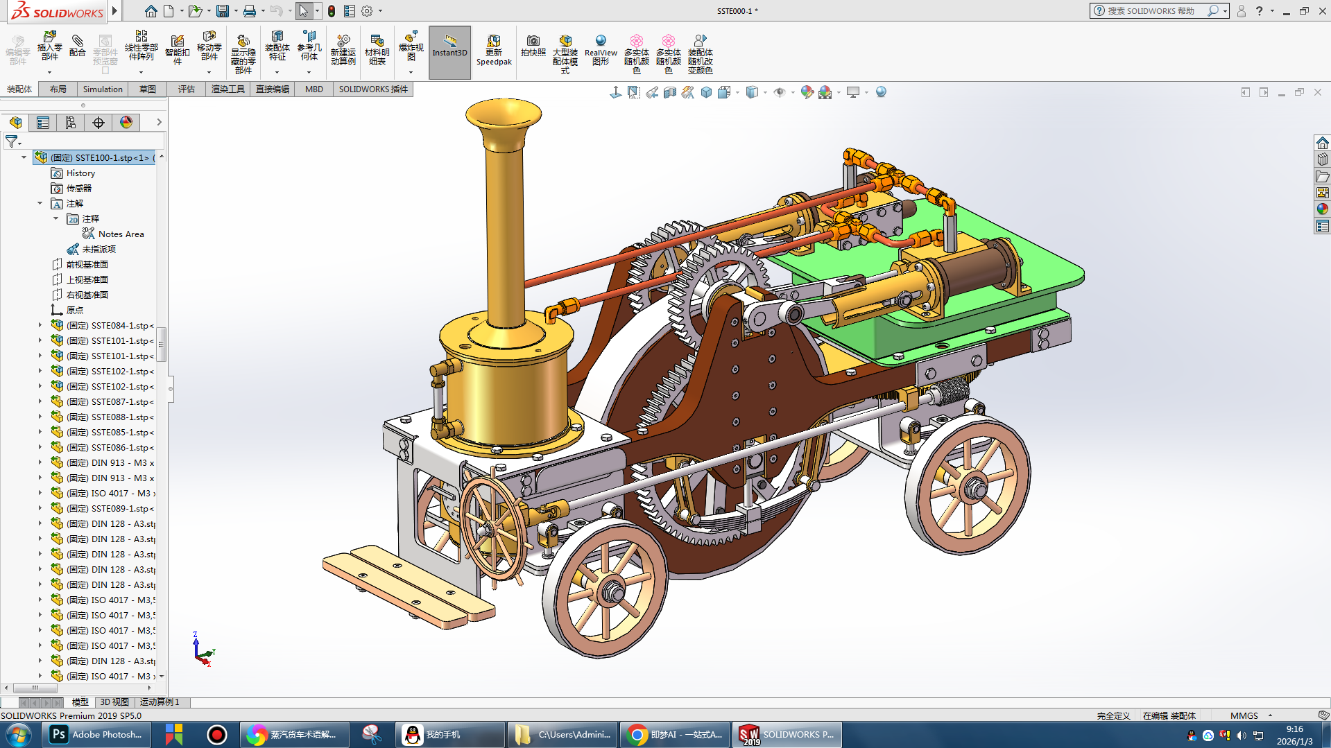
Task: Click the Edit Appearance color-ball icon
Action: (x=807, y=92)
